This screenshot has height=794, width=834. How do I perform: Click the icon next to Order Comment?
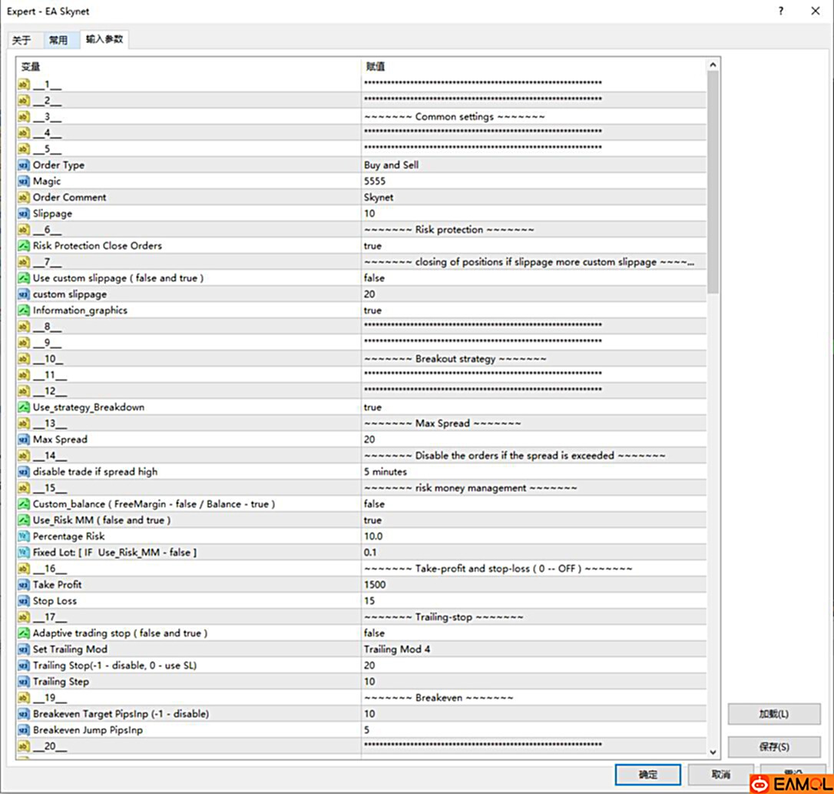click(x=24, y=198)
